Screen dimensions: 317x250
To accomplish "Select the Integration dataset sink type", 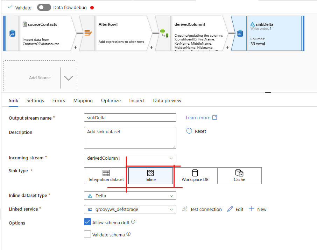I will click(106, 176).
